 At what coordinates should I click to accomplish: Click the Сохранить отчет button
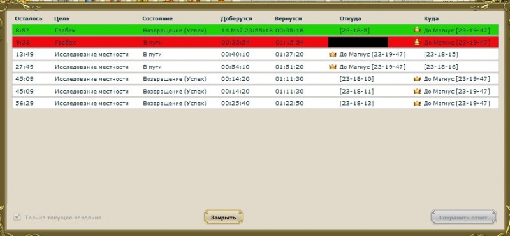pos(463,217)
